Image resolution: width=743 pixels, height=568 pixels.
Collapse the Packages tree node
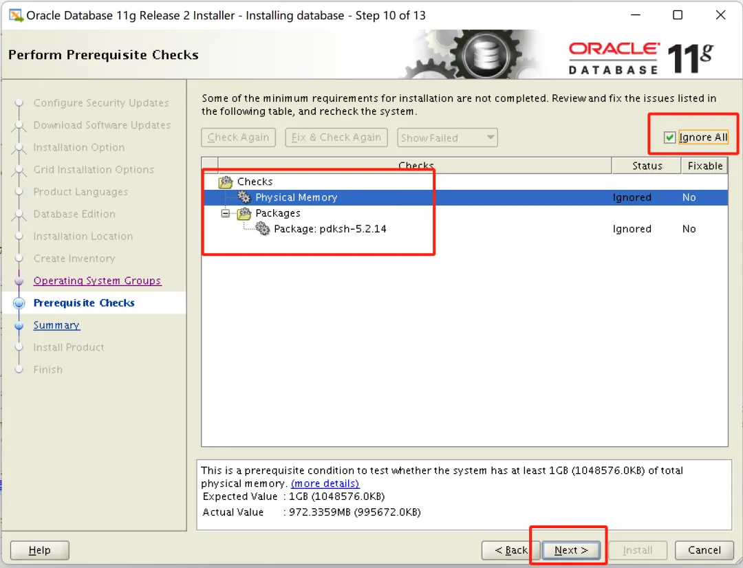tap(226, 213)
